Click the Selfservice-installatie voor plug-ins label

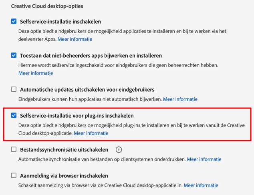click(77, 116)
